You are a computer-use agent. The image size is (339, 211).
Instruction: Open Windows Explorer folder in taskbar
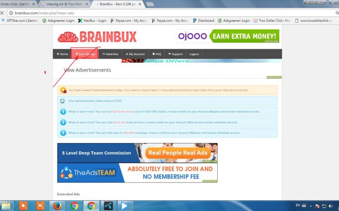point(7,206)
